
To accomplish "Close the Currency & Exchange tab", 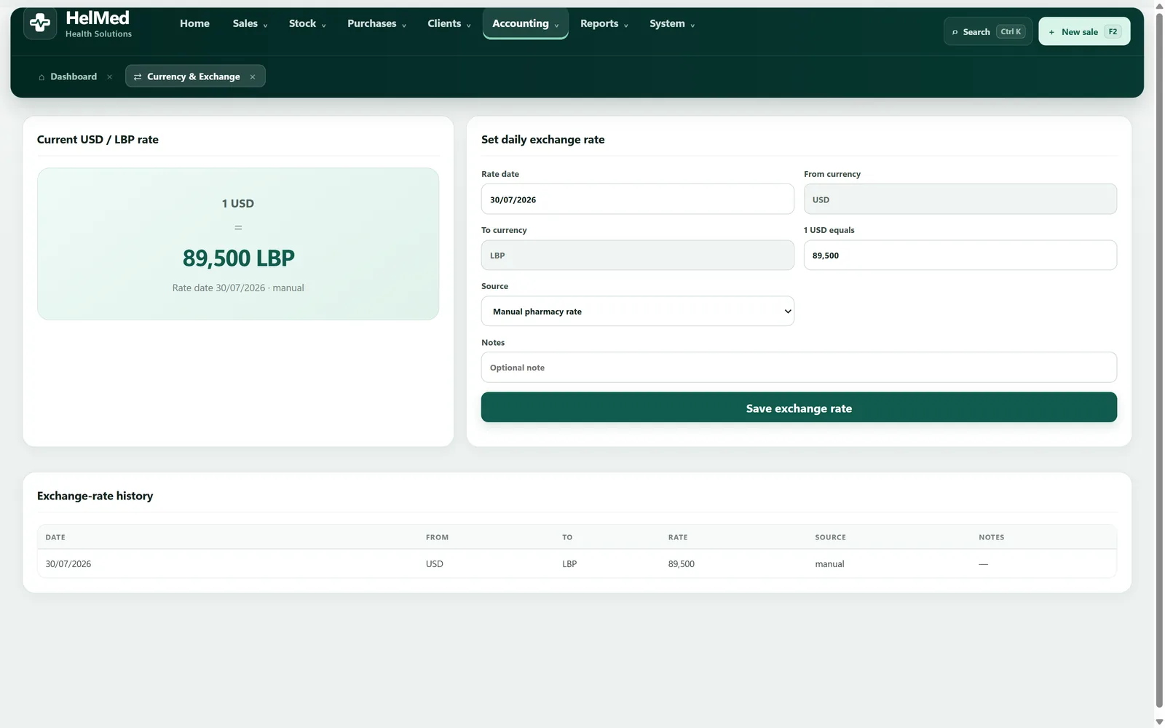I will tap(253, 76).
